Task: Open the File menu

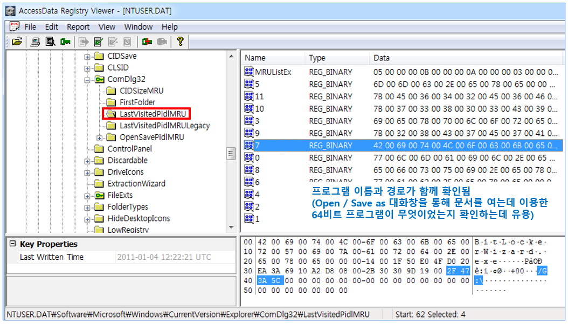Action: tap(30, 27)
